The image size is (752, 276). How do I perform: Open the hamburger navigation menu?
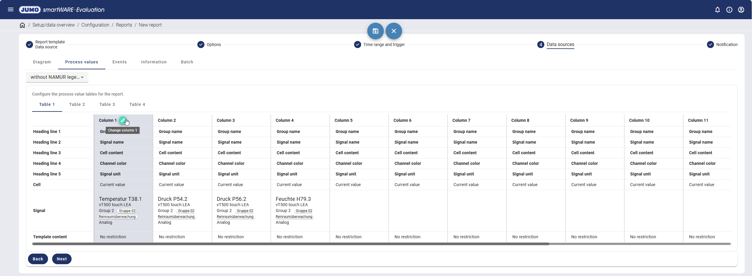click(x=11, y=9)
